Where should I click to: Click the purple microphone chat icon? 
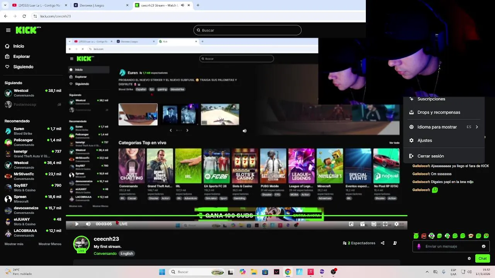click(419, 246)
